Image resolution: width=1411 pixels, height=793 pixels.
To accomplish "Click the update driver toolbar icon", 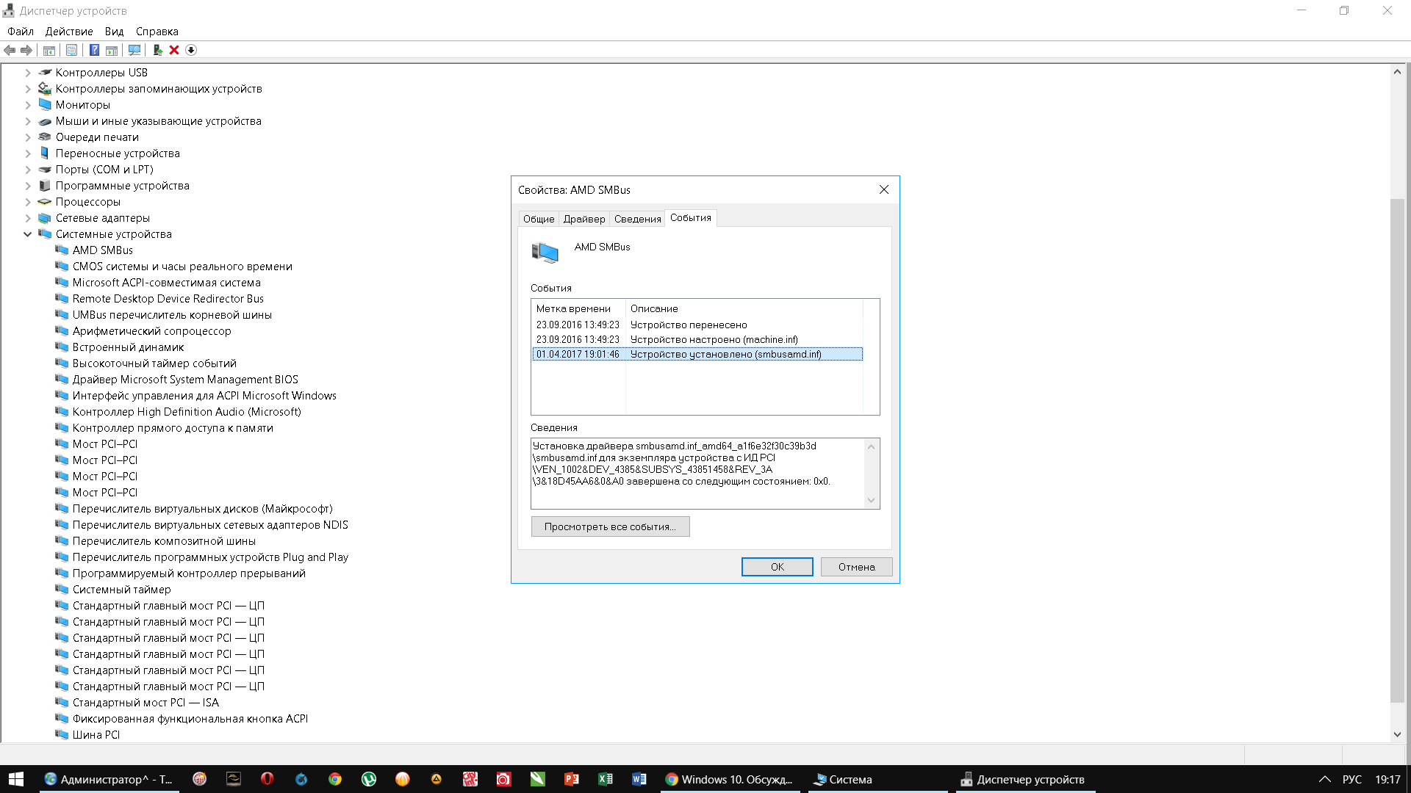I will (157, 50).
